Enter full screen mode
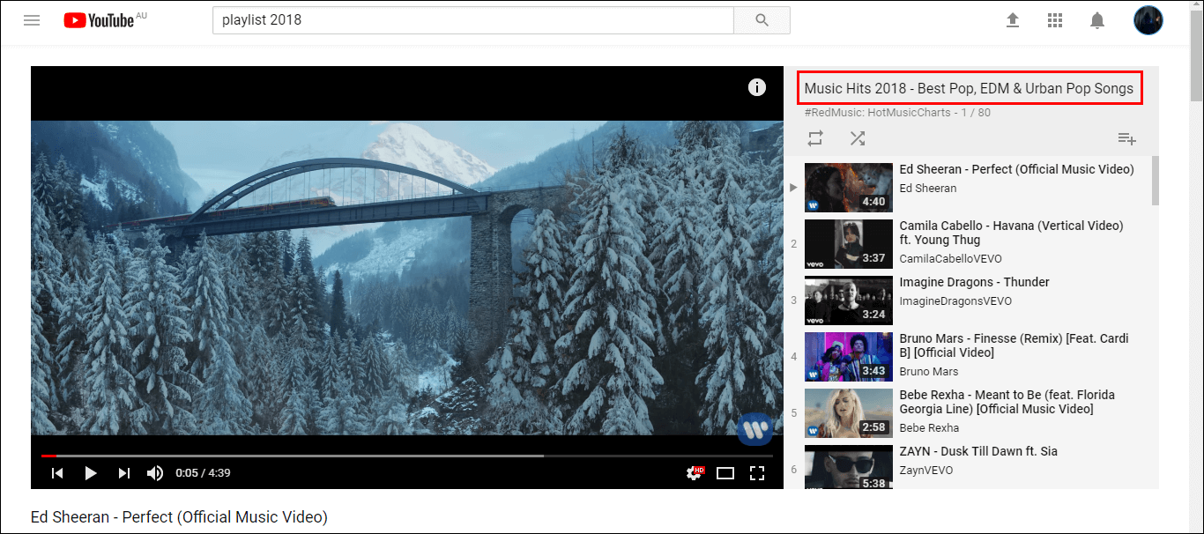1204x534 pixels. (x=757, y=473)
